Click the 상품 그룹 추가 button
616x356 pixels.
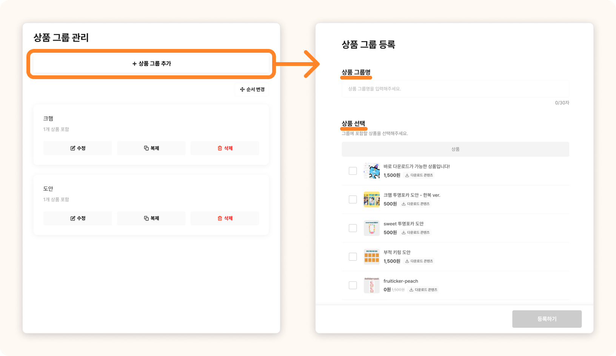coord(151,64)
